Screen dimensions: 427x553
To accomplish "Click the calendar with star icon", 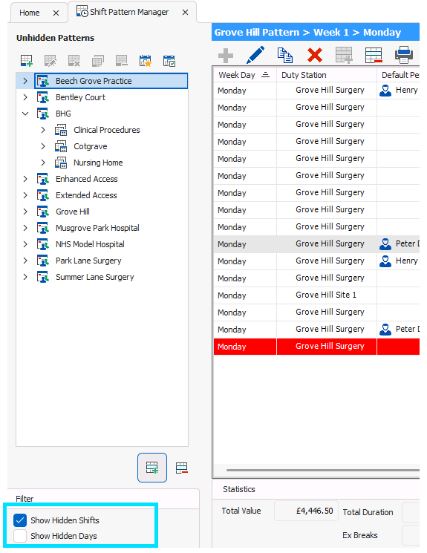I will pos(145,61).
